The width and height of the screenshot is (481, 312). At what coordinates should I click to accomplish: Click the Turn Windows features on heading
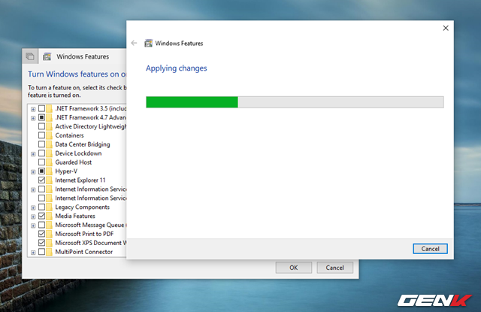point(77,74)
